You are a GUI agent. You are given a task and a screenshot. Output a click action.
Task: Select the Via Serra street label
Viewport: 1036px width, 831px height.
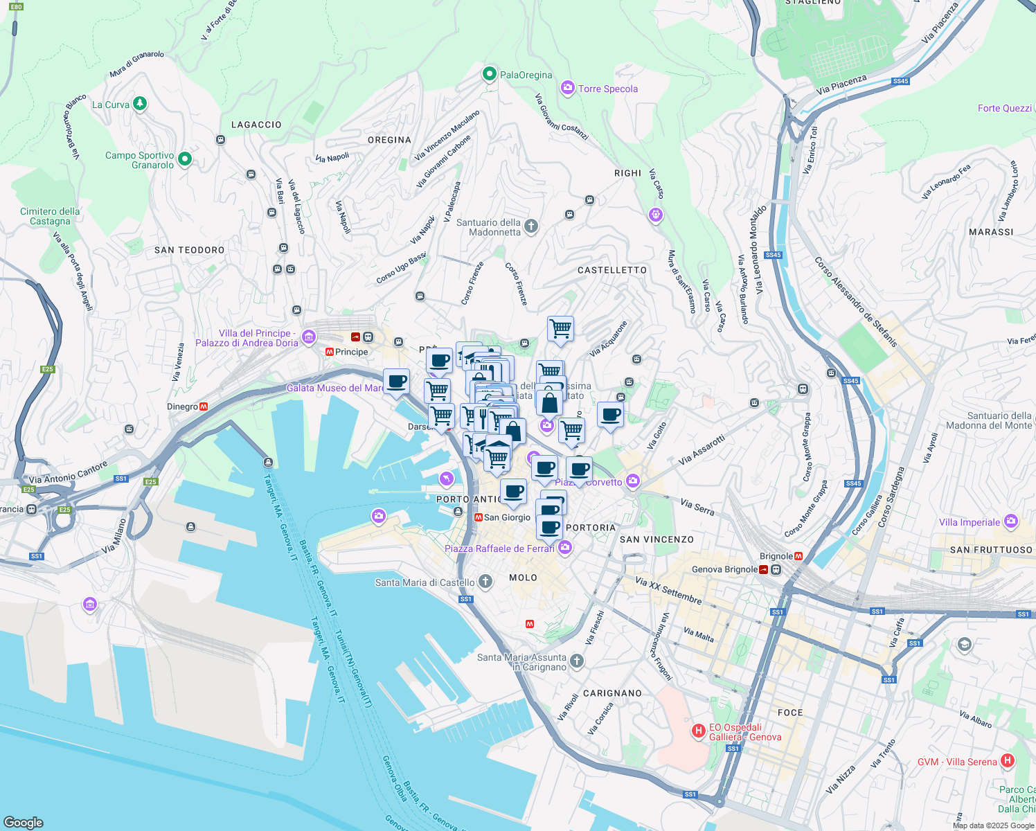click(x=697, y=506)
